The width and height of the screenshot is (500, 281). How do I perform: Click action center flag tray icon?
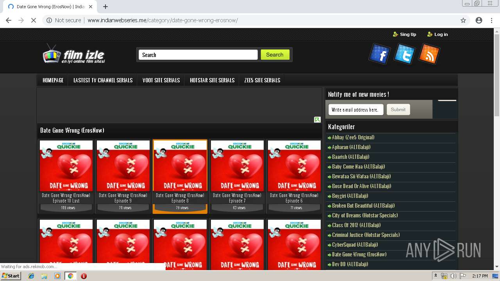click(x=462, y=276)
